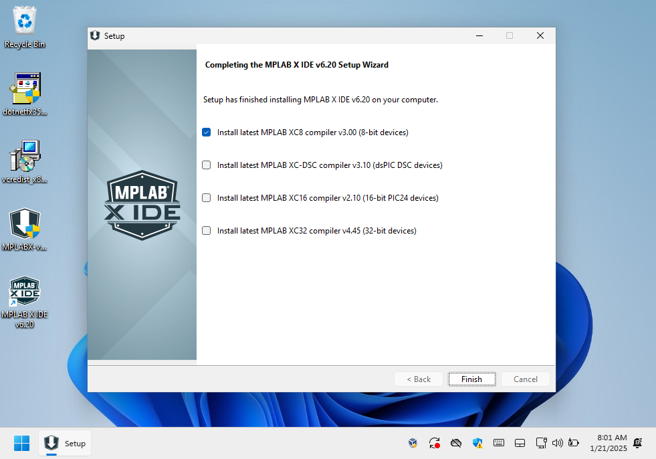Check Install latest MPLAB XC16 compiler

pyautogui.click(x=206, y=197)
